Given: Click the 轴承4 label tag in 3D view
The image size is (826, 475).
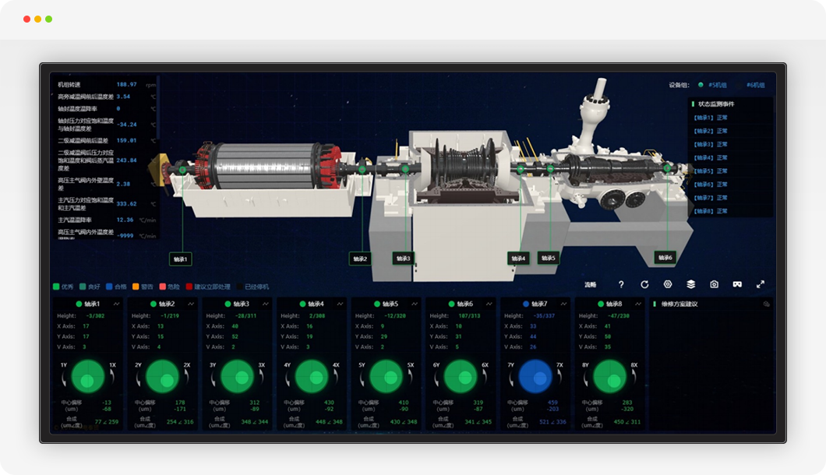Looking at the screenshot, I should 518,258.
